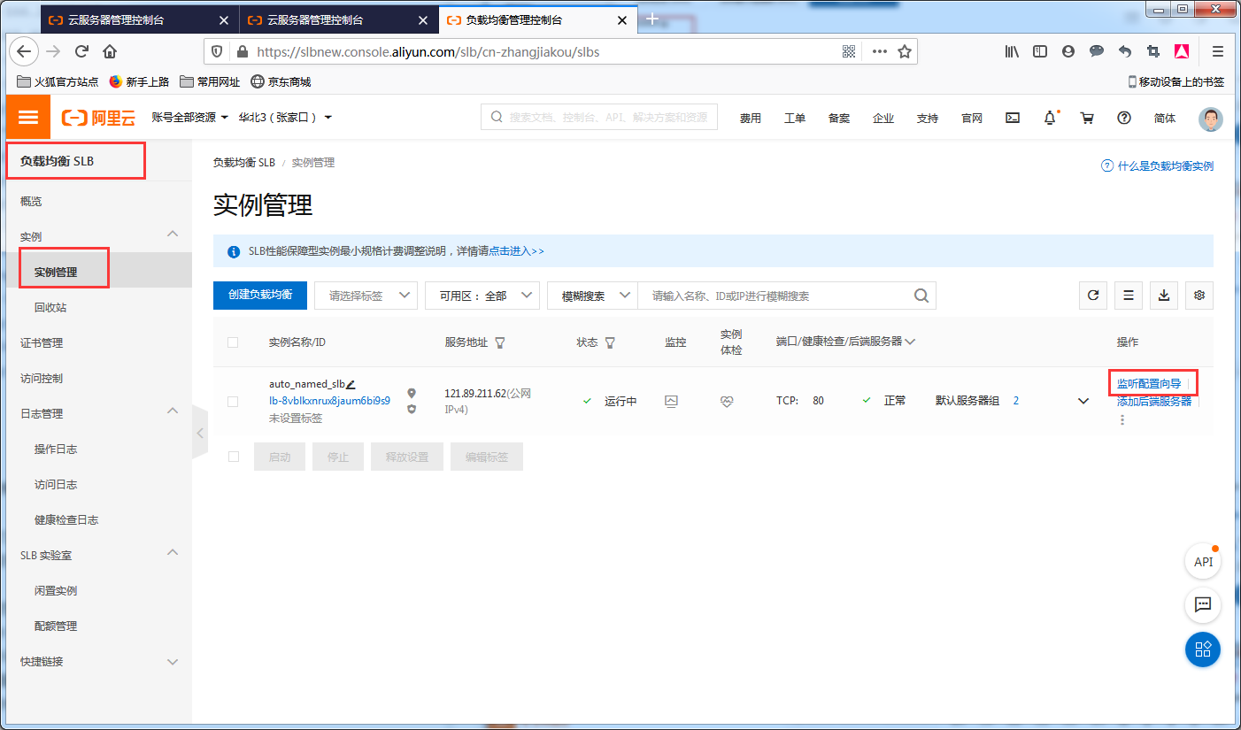Download the instance list export
Screen dimensions: 1241x730
pyautogui.click(x=1163, y=295)
